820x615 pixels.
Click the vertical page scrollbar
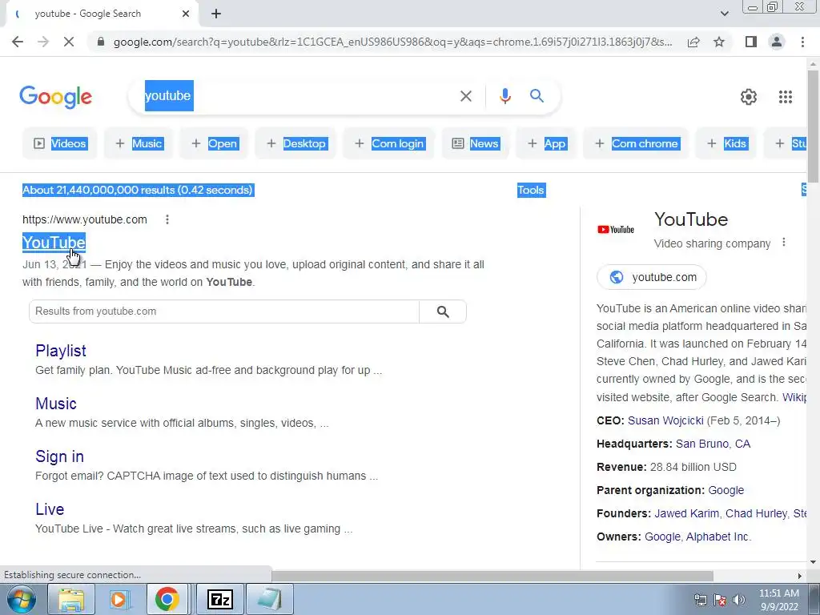813,126
